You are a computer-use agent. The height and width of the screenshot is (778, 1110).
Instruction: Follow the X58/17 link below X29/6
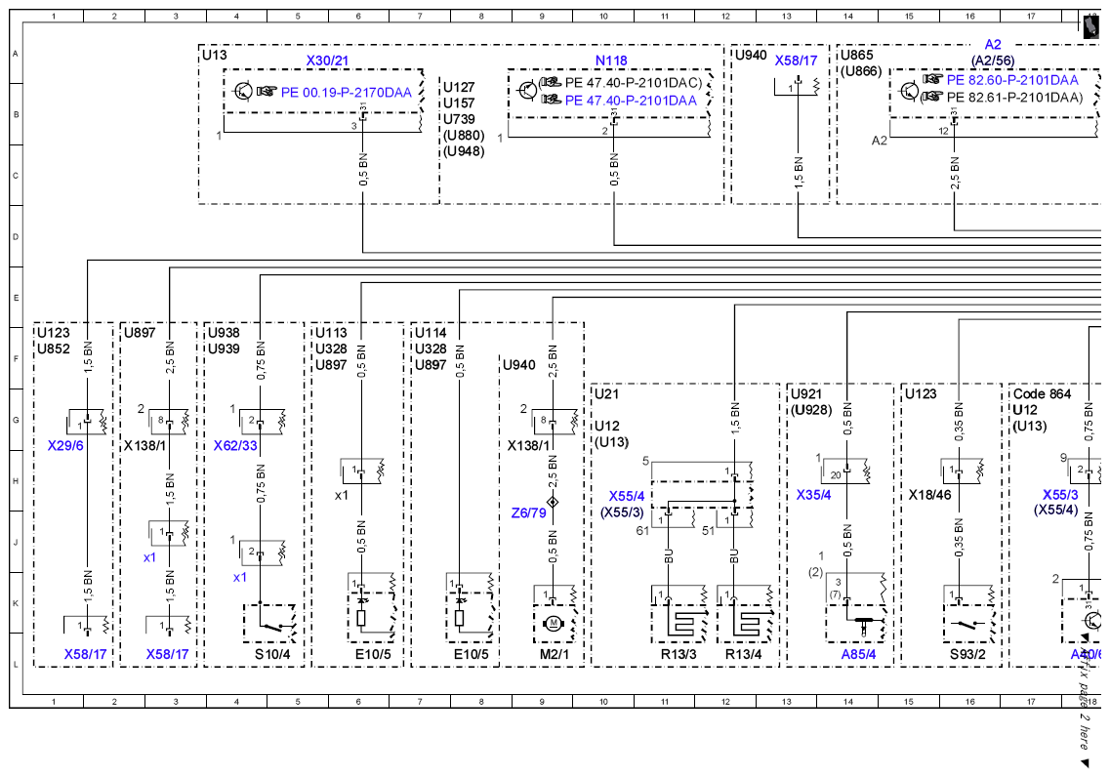pos(86,654)
